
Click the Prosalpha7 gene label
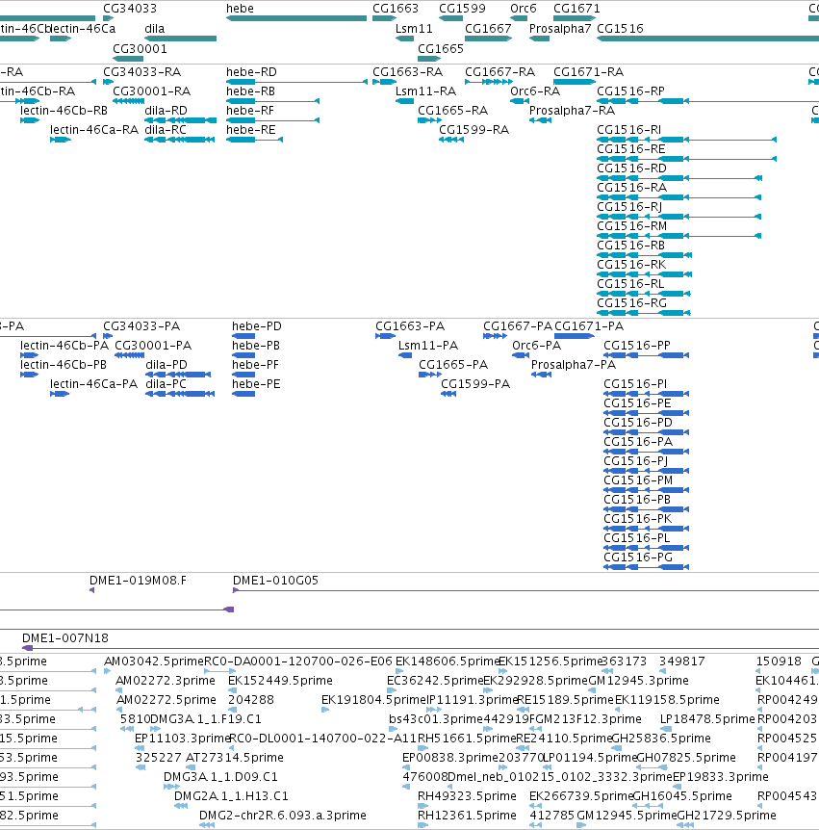[x=560, y=29]
